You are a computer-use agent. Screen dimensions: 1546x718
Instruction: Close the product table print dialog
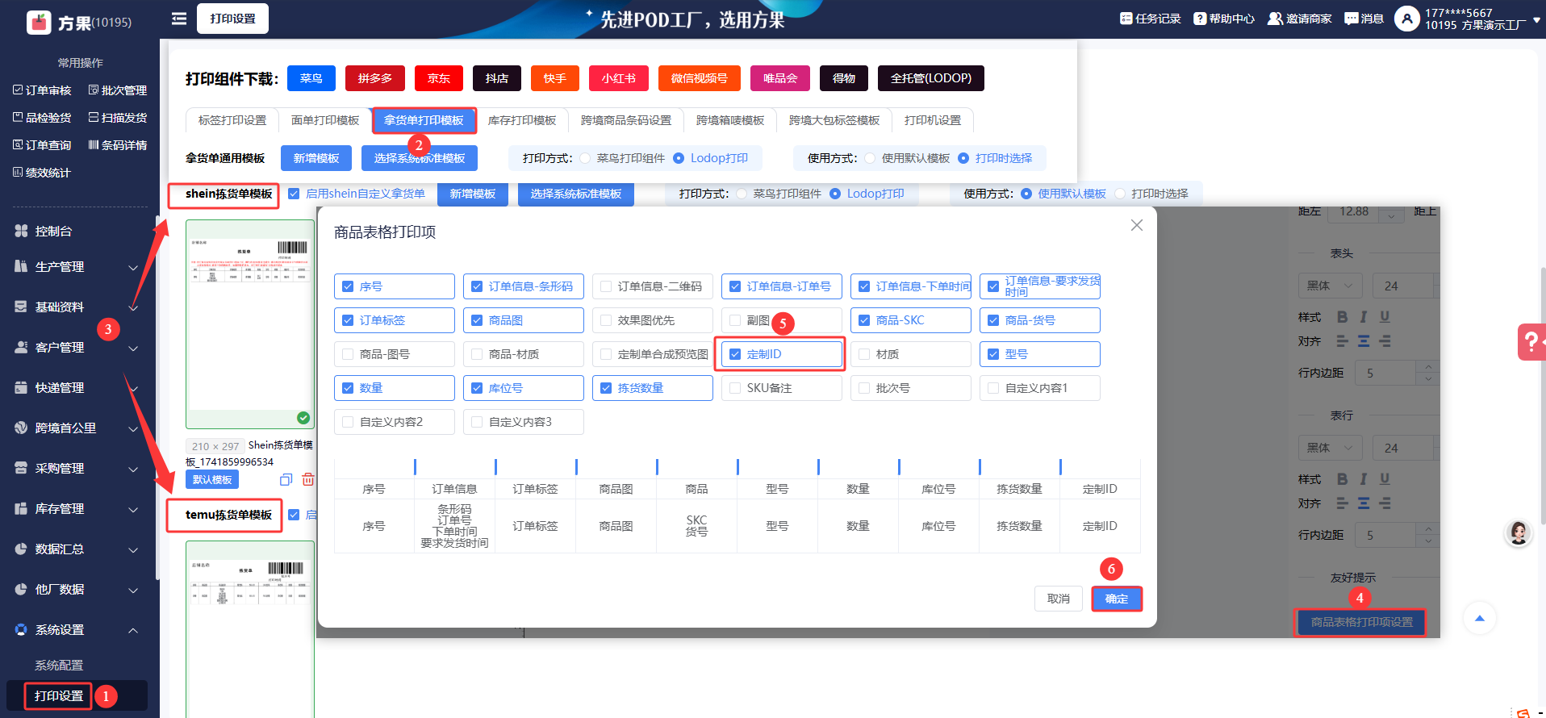(x=1136, y=226)
